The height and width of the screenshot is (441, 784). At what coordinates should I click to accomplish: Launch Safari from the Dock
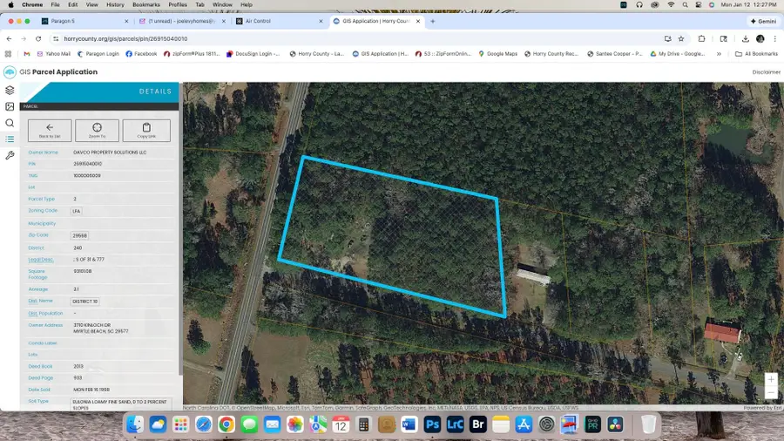coord(204,424)
